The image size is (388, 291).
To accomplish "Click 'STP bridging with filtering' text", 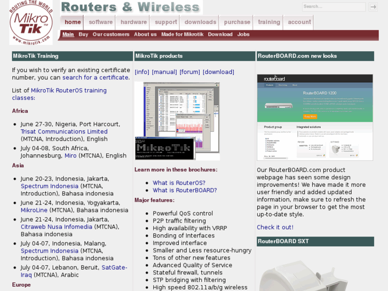I will pyautogui.click(x=189, y=280).
